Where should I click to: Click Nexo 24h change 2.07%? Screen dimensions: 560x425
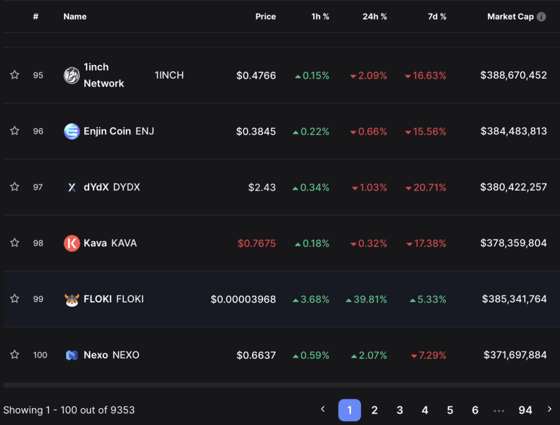(369, 355)
